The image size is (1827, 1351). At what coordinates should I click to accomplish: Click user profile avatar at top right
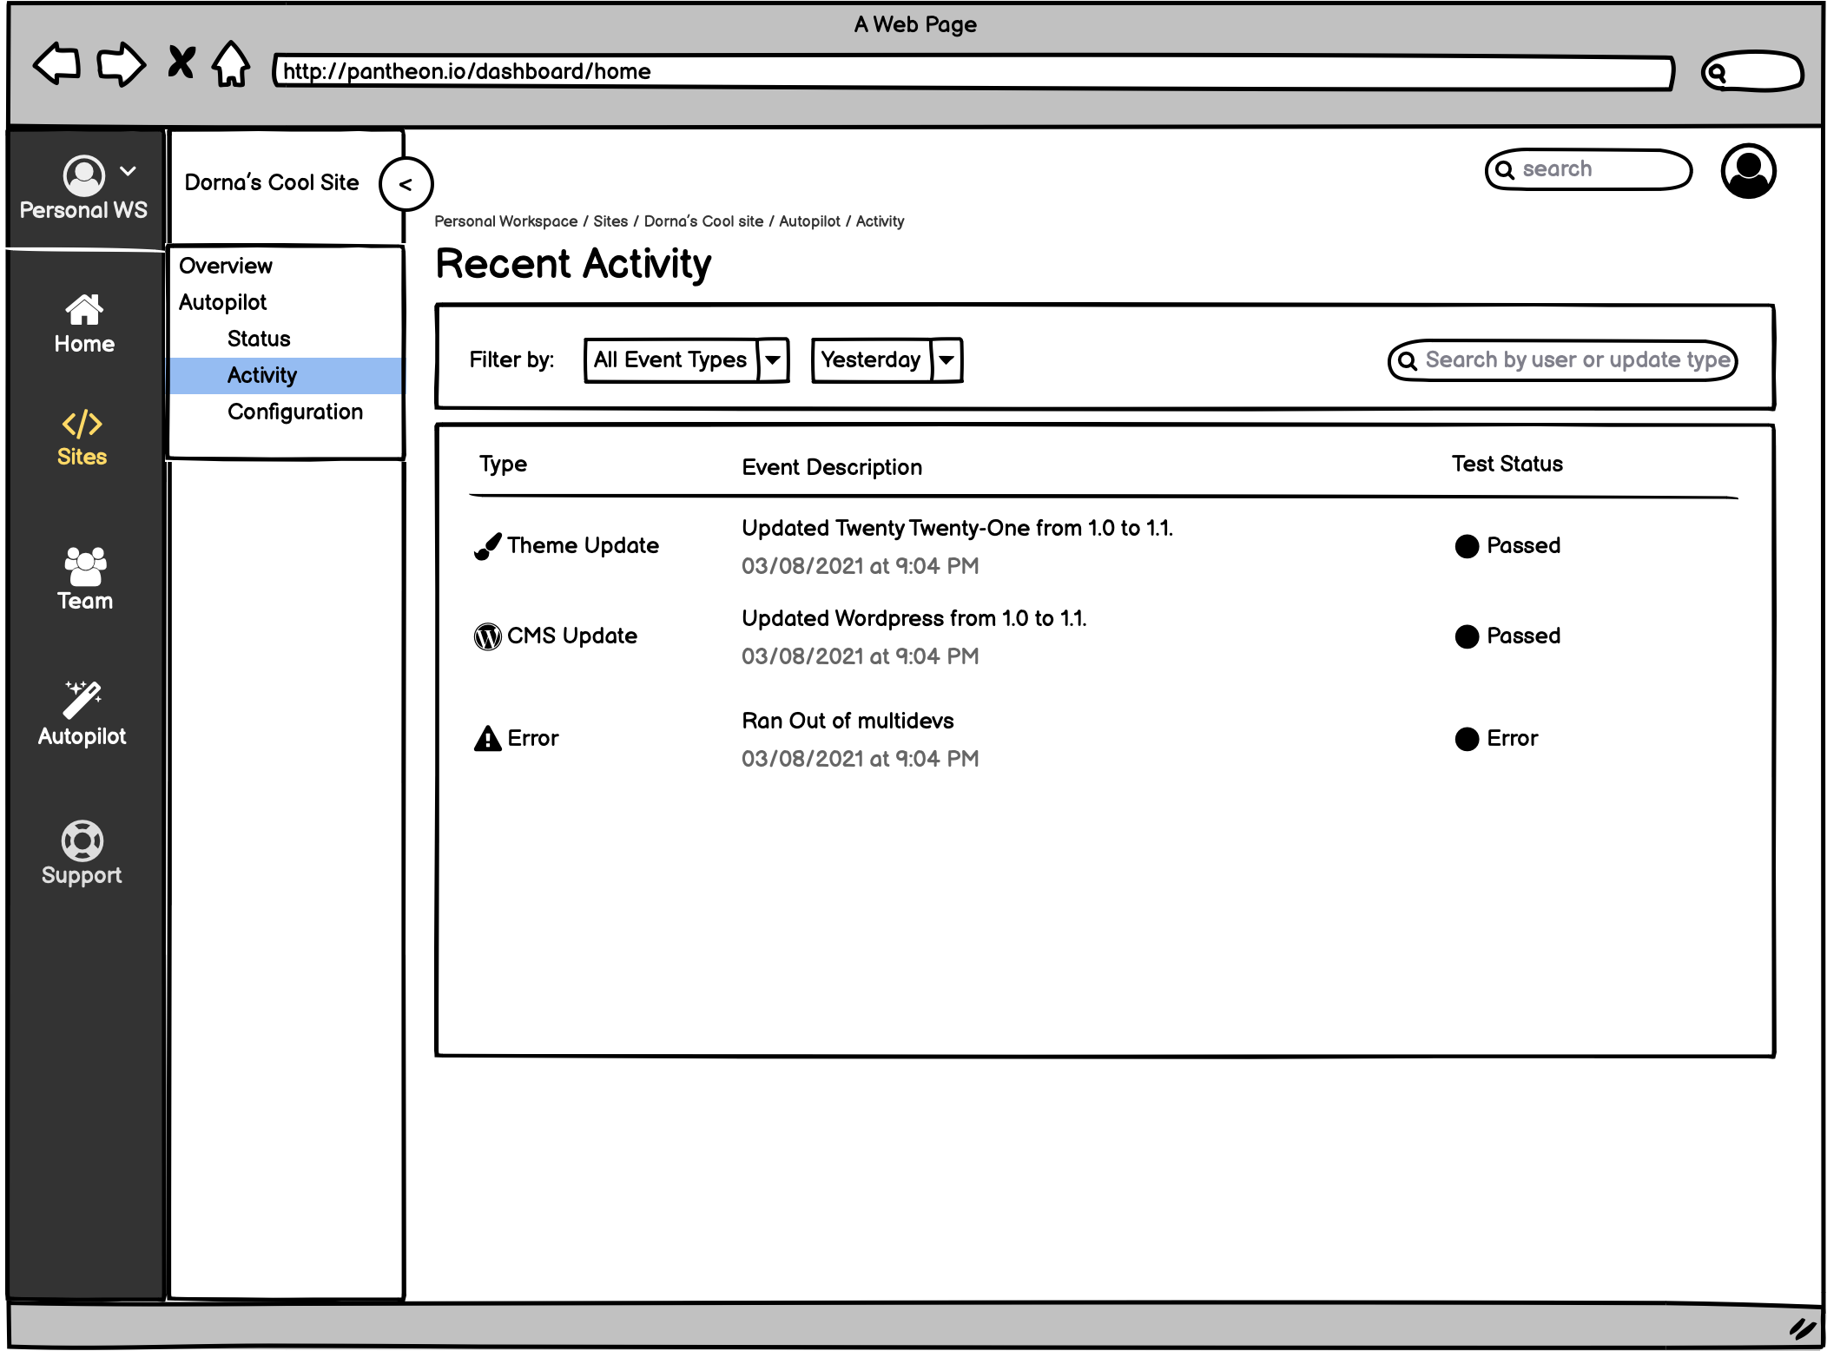pos(1747,171)
